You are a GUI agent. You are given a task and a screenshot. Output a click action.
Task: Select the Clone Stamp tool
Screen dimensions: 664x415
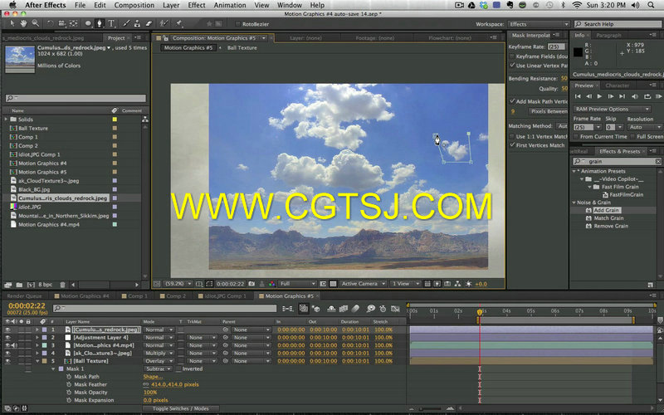(137, 24)
